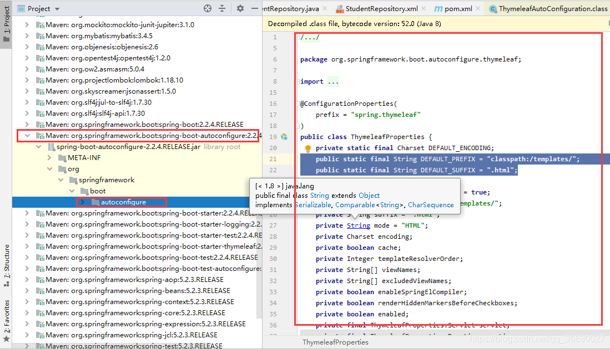Collapse the springframework folder
Image resolution: width=610 pixels, height=349 pixels.
(x=61, y=179)
